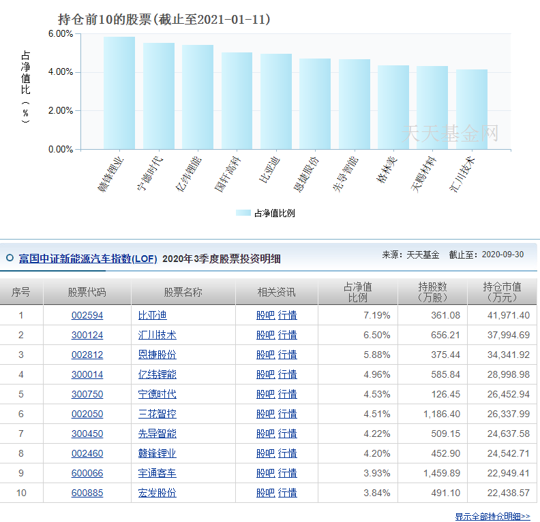Click the 国轩高科 bar in chart
Screen dimensions: 540x522
237,101
